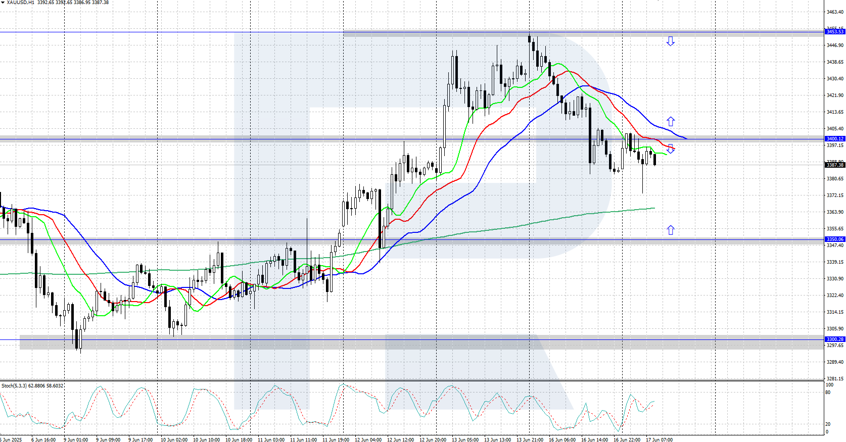Click the 3380.65 price axis label
The image size is (846, 442).
point(835,179)
